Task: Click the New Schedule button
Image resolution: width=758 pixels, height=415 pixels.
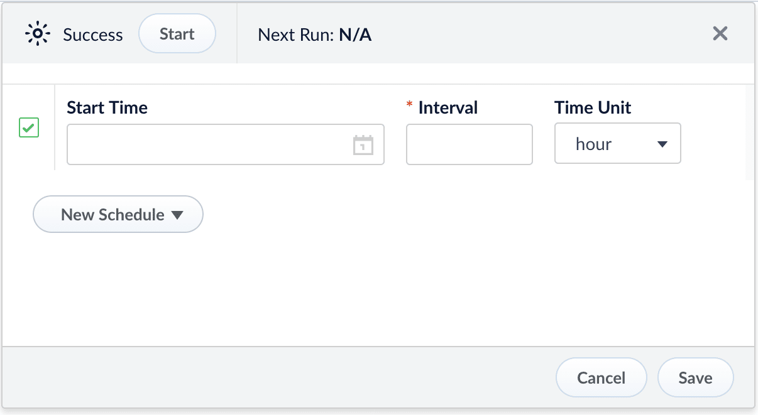Action: pyautogui.click(x=118, y=214)
